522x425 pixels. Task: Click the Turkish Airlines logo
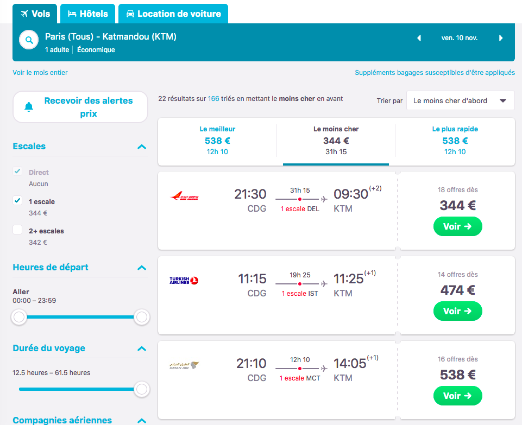(x=184, y=281)
